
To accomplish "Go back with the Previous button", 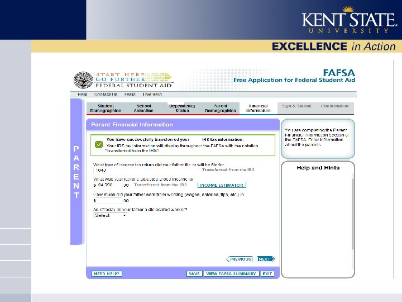I will point(240,259).
